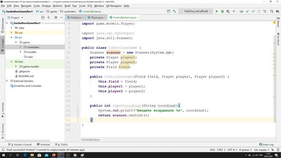Open Ant Build side tool window
Image resolution: width=281 pixels, height=158 pixels.
pyautogui.click(x=278, y=39)
